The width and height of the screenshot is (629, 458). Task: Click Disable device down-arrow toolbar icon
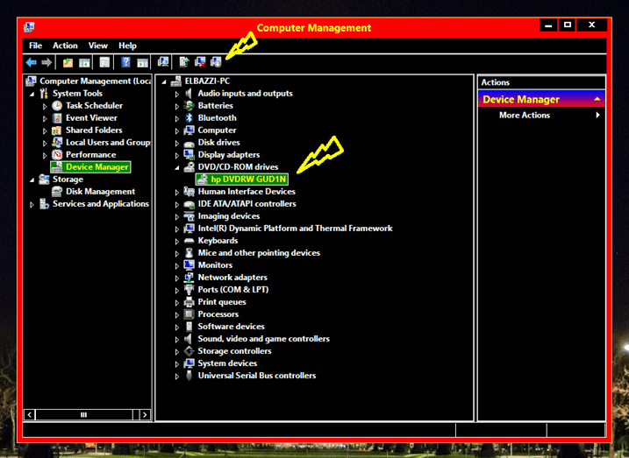coord(216,62)
